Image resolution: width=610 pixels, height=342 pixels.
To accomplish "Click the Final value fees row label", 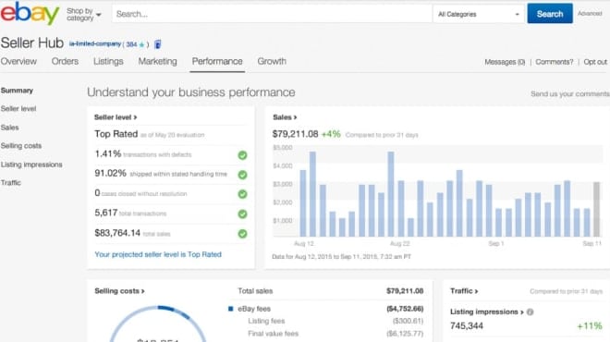I will point(273,334).
